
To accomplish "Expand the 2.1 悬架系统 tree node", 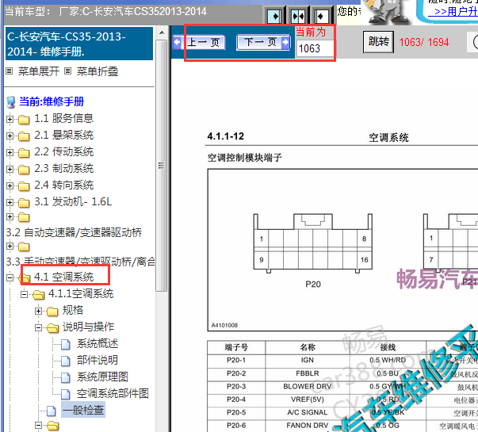I will pos(10,136).
